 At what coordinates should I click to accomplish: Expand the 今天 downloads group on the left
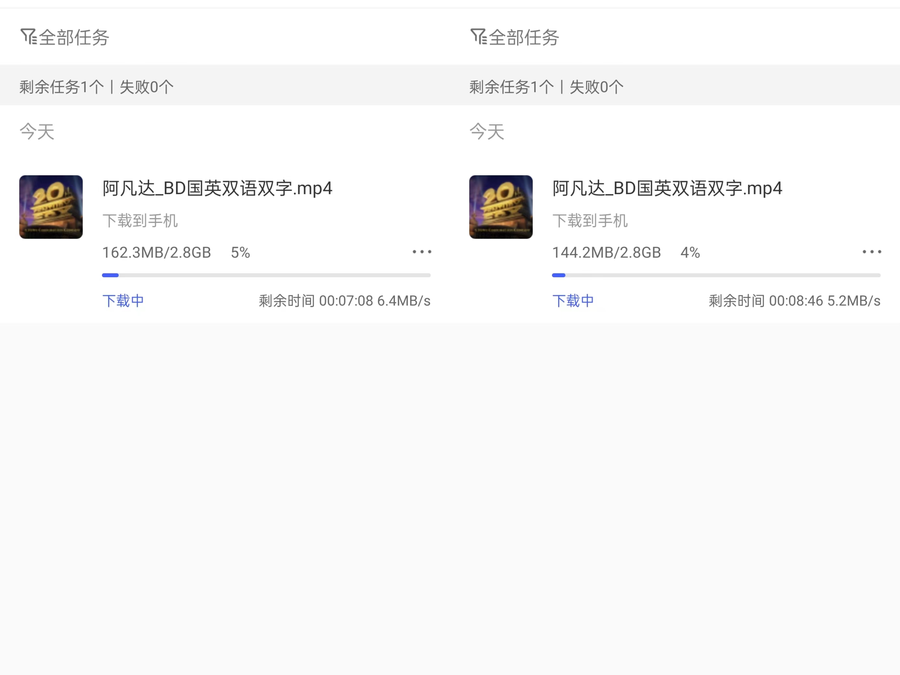pos(37,131)
